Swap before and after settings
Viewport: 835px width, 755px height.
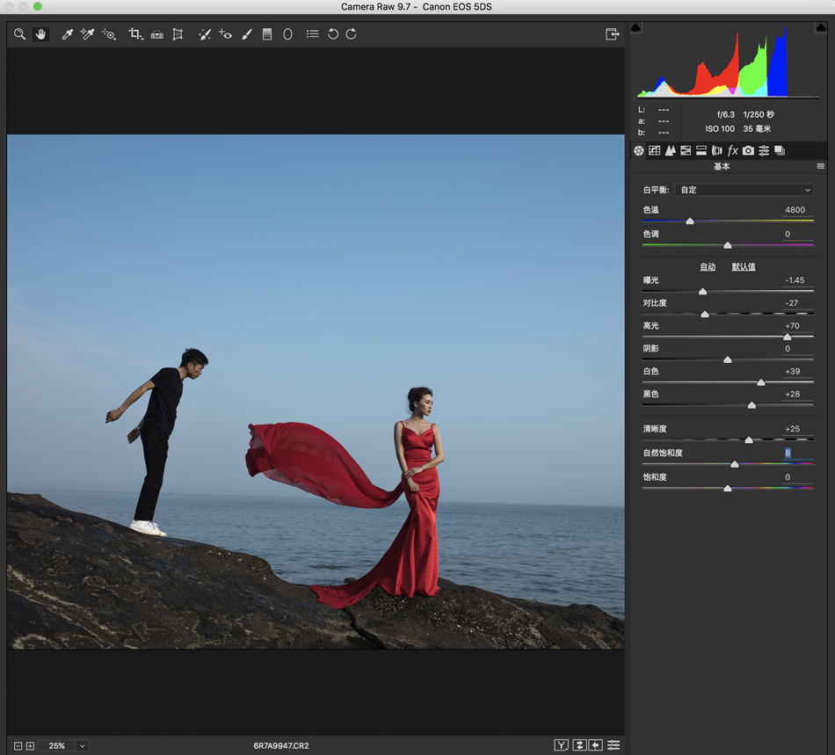(579, 745)
